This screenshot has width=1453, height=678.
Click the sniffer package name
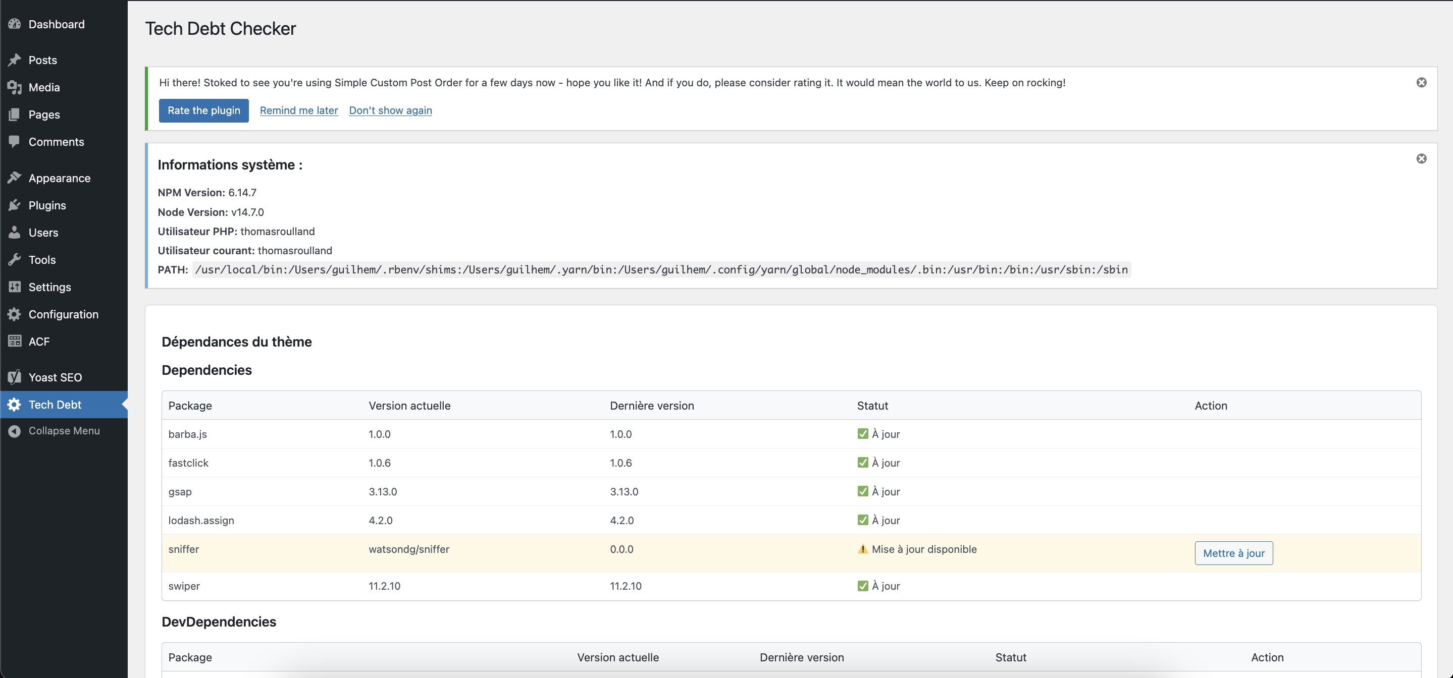[184, 549]
